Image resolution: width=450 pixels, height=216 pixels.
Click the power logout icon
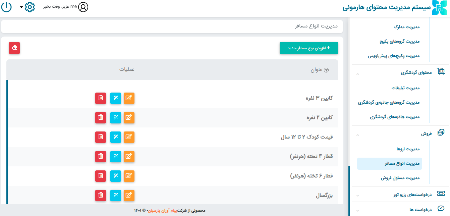6,7
